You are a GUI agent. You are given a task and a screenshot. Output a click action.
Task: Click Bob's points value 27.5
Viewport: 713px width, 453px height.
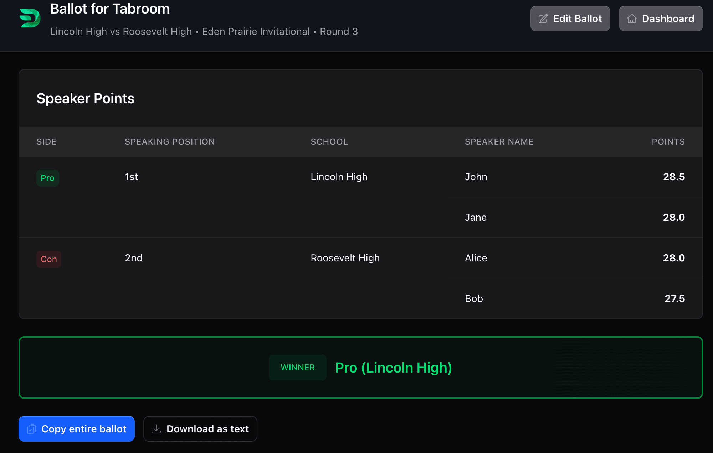pyautogui.click(x=675, y=299)
